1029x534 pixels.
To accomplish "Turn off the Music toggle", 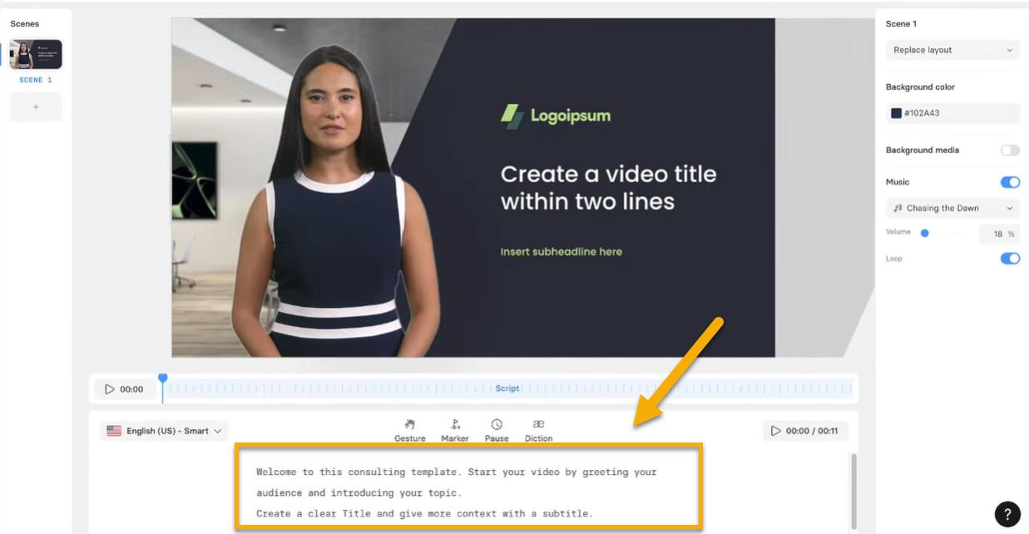I will [1010, 182].
